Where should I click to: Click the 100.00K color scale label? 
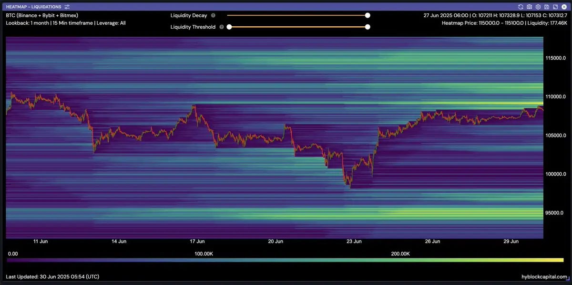click(x=204, y=253)
